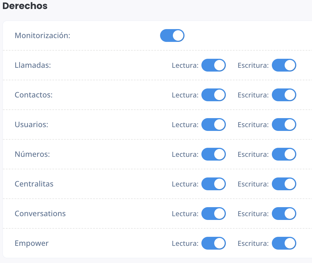Screen dimensions: 312x263
Task: Toggle Usuarios Escritura switch
Action: [284, 125]
